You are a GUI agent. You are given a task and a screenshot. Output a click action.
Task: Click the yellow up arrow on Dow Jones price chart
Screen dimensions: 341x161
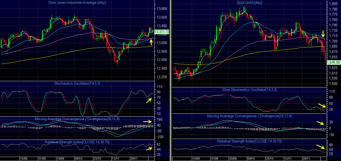point(151,42)
